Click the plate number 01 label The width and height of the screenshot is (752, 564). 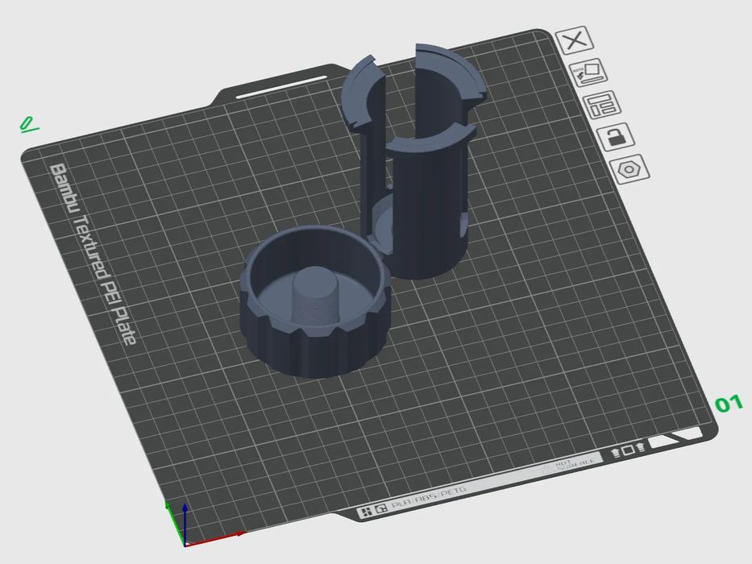click(729, 404)
